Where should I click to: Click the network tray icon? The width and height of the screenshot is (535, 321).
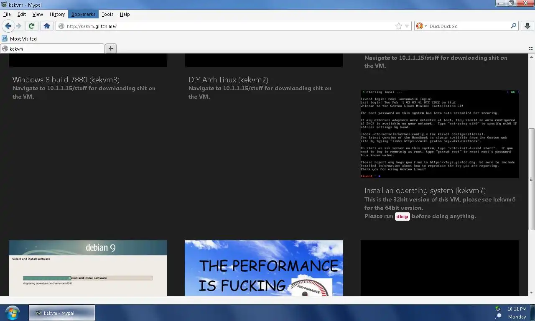click(498, 316)
